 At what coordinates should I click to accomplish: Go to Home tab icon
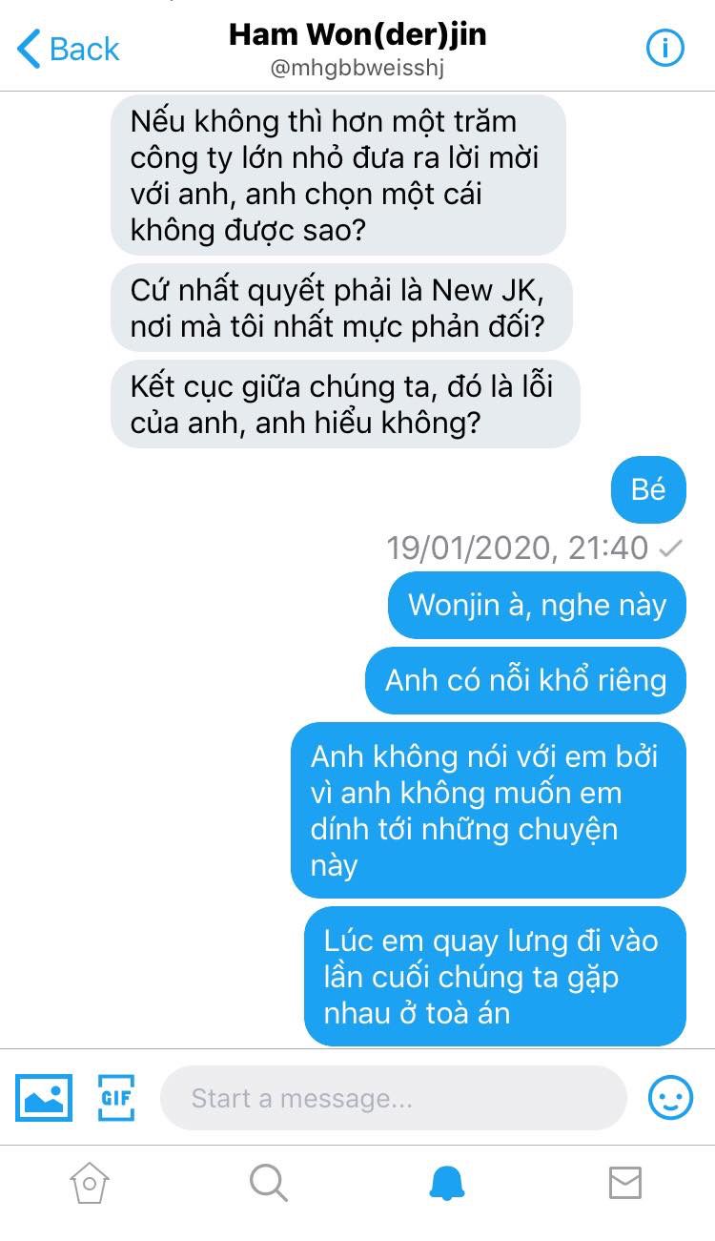(89, 1183)
